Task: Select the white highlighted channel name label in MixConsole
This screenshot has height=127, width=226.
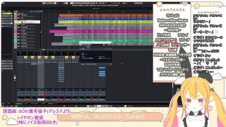Action: (x=41, y=99)
